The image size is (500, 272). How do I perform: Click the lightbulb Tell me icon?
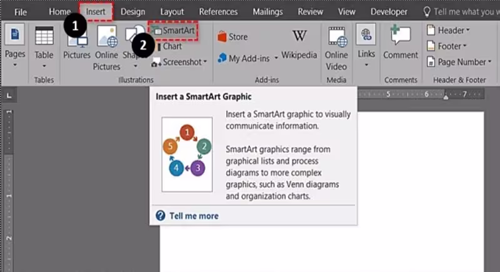(x=427, y=12)
